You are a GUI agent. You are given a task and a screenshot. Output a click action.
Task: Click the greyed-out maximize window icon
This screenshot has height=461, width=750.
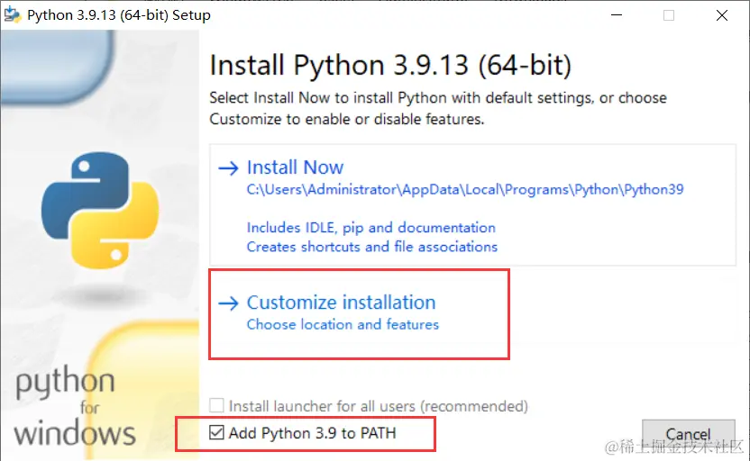[x=669, y=15]
